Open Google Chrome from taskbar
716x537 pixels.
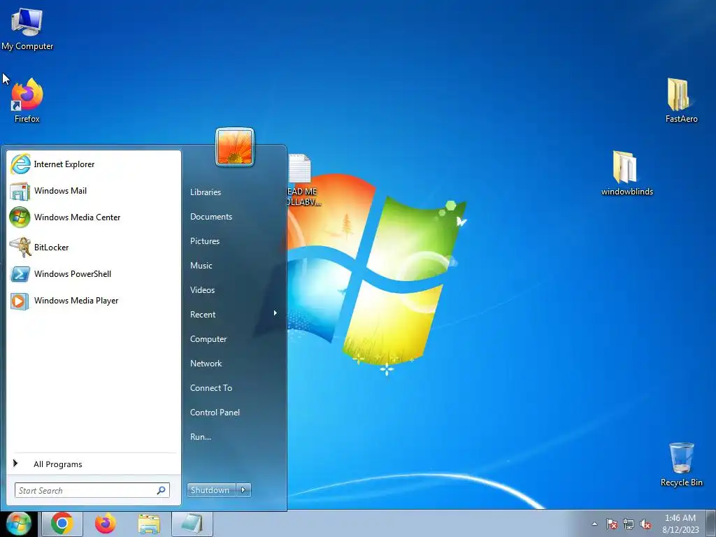[62, 524]
